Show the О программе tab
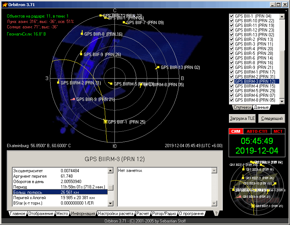The width and height of the screenshot is (290, 225). point(191,214)
